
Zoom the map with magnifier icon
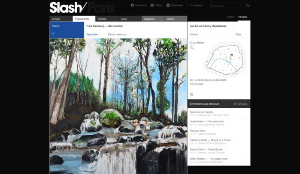click(x=192, y=47)
